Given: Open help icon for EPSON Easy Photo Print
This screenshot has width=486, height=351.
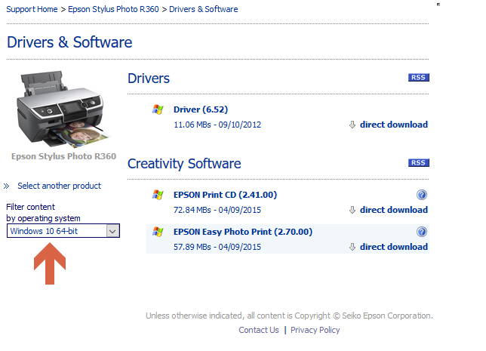Looking at the screenshot, I should (422, 232).
